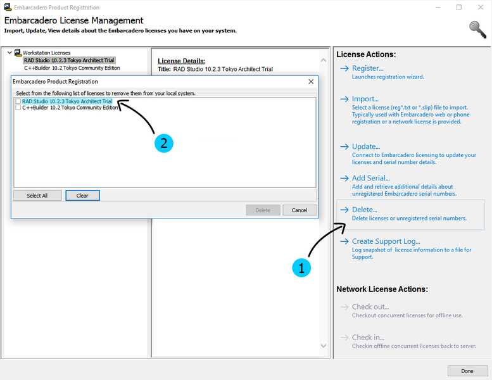The width and height of the screenshot is (492, 380).
Task: Click 'Checkin offline concurrent licenses back to server.' text
Action: tap(414, 346)
